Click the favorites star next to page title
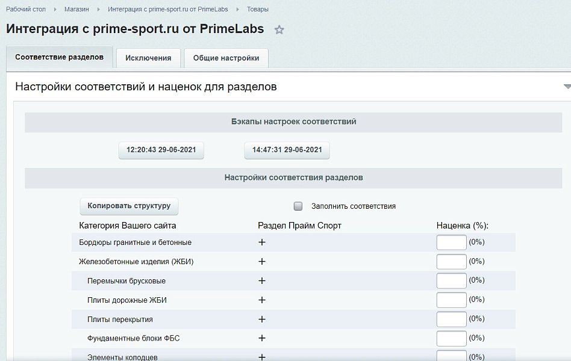The width and height of the screenshot is (571, 361). pyautogui.click(x=279, y=29)
